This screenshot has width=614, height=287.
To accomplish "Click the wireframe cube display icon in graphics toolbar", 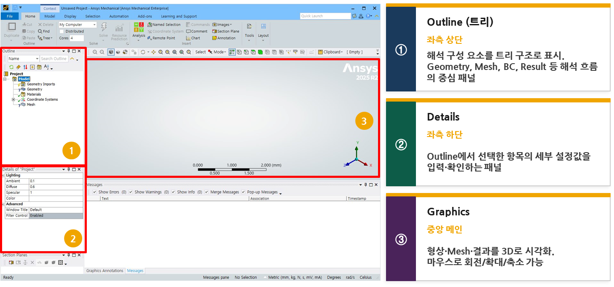I will 111,52.
